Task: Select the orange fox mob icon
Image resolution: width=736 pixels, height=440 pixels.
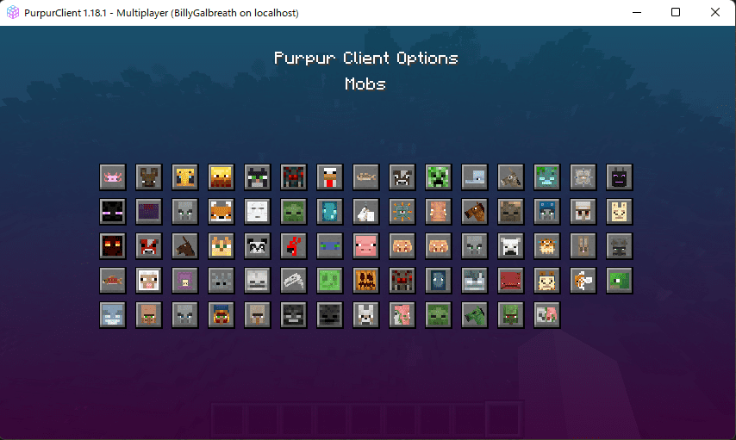Action: (221, 211)
